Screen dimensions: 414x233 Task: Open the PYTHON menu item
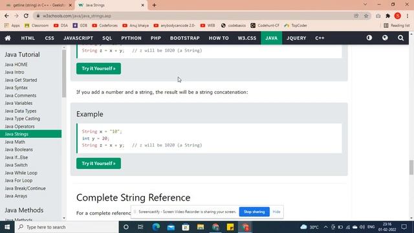tap(131, 38)
